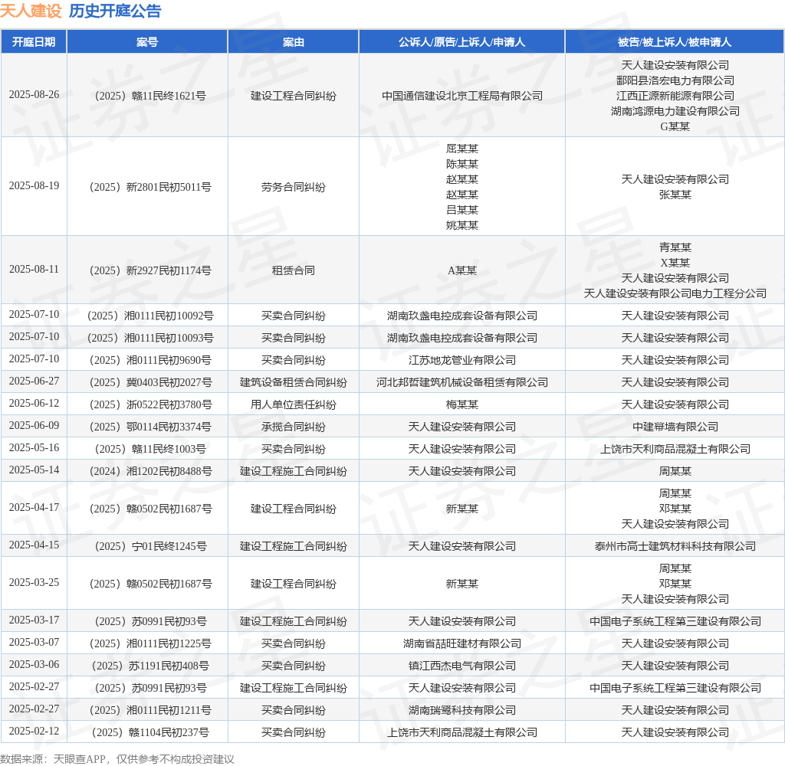Click plaintiff 梅某某
The width and height of the screenshot is (785, 766).
[462, 404]
